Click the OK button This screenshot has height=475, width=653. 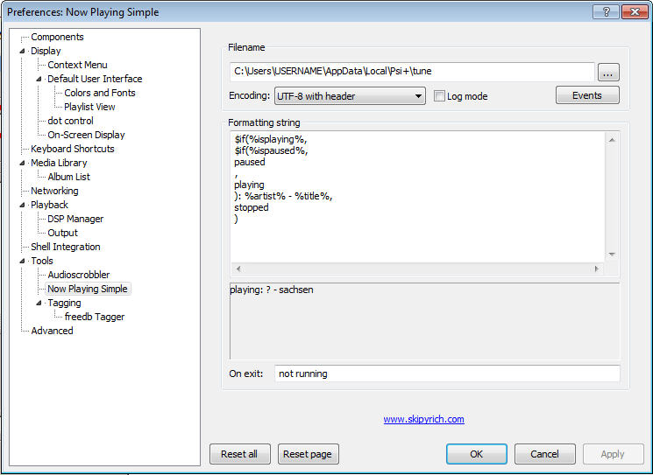click(476, 454)
